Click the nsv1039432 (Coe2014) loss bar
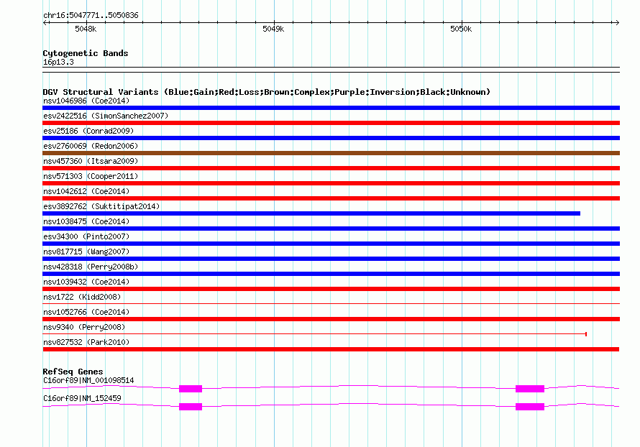The height and width of the screenshot is (447, 640). 331,289
